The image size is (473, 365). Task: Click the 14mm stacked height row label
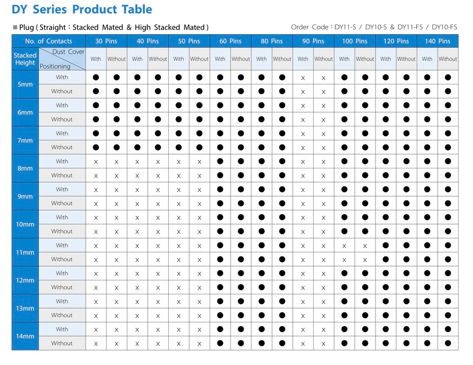25,336
